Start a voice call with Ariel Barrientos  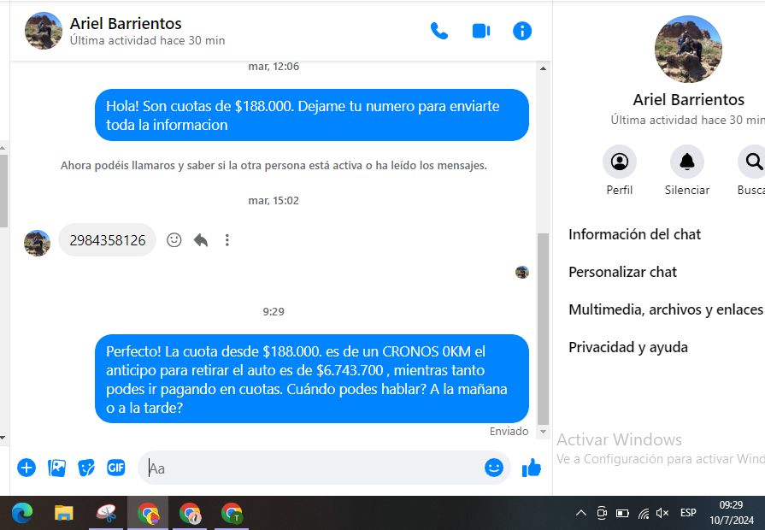tap(438, 32)
